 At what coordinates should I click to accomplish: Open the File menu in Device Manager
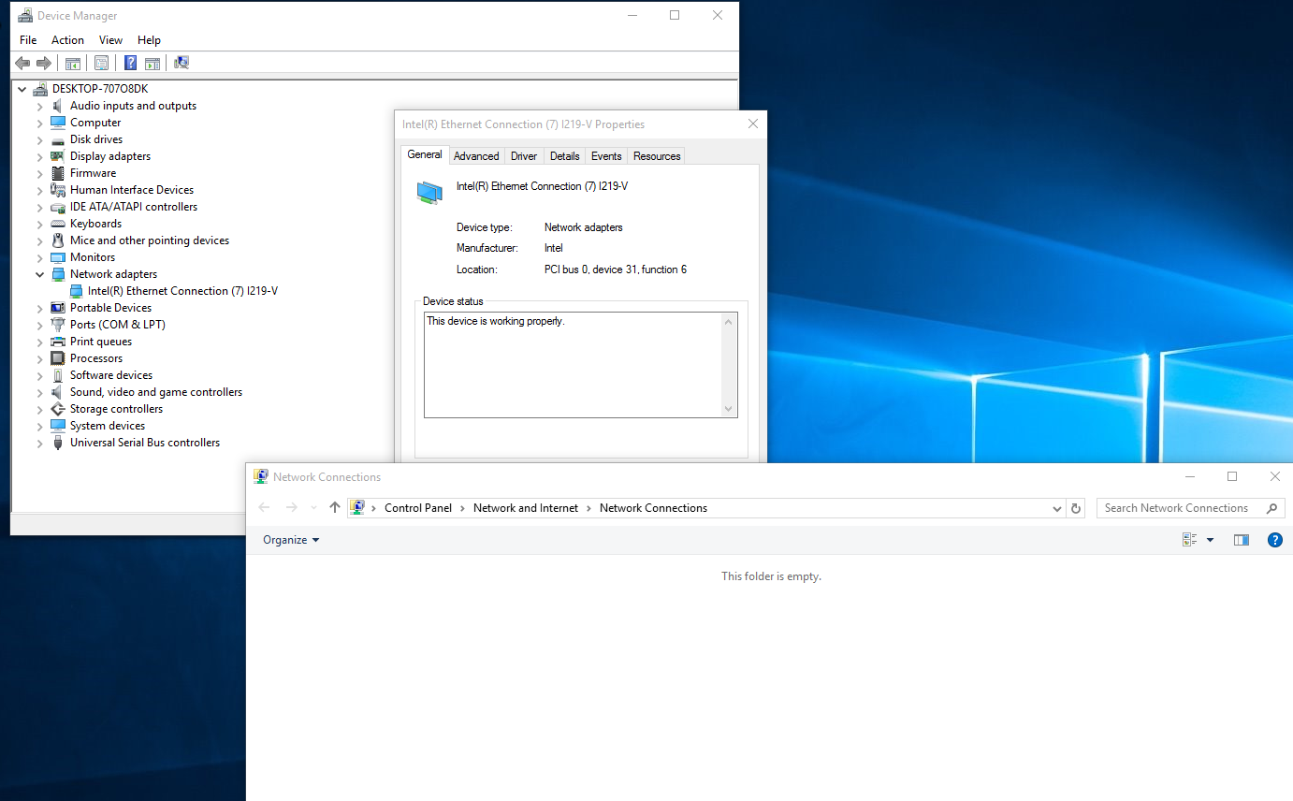[x=28, y=40]
